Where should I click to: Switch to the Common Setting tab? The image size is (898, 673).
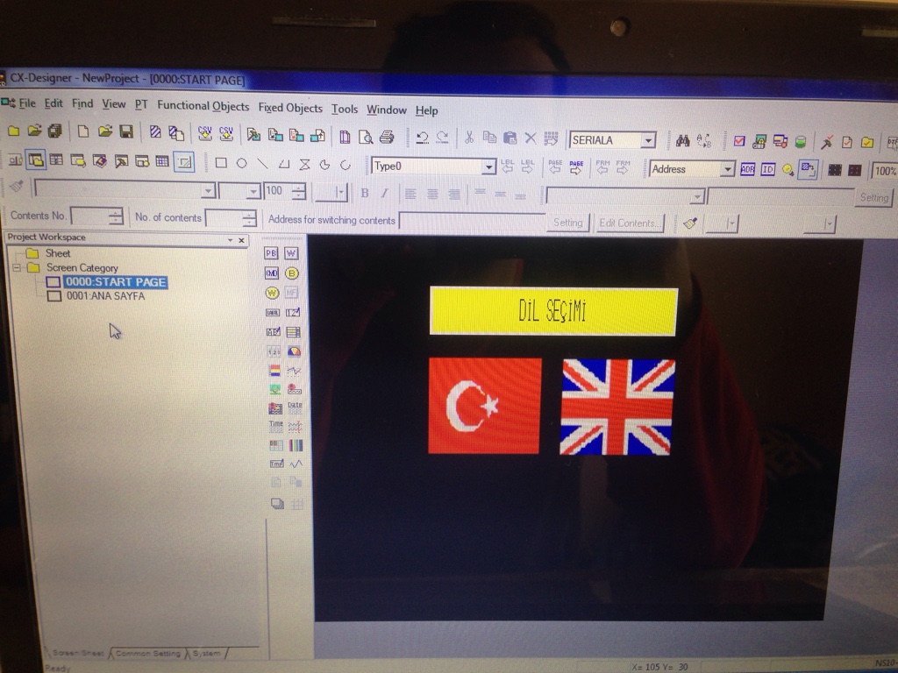[x=147, y=653]
